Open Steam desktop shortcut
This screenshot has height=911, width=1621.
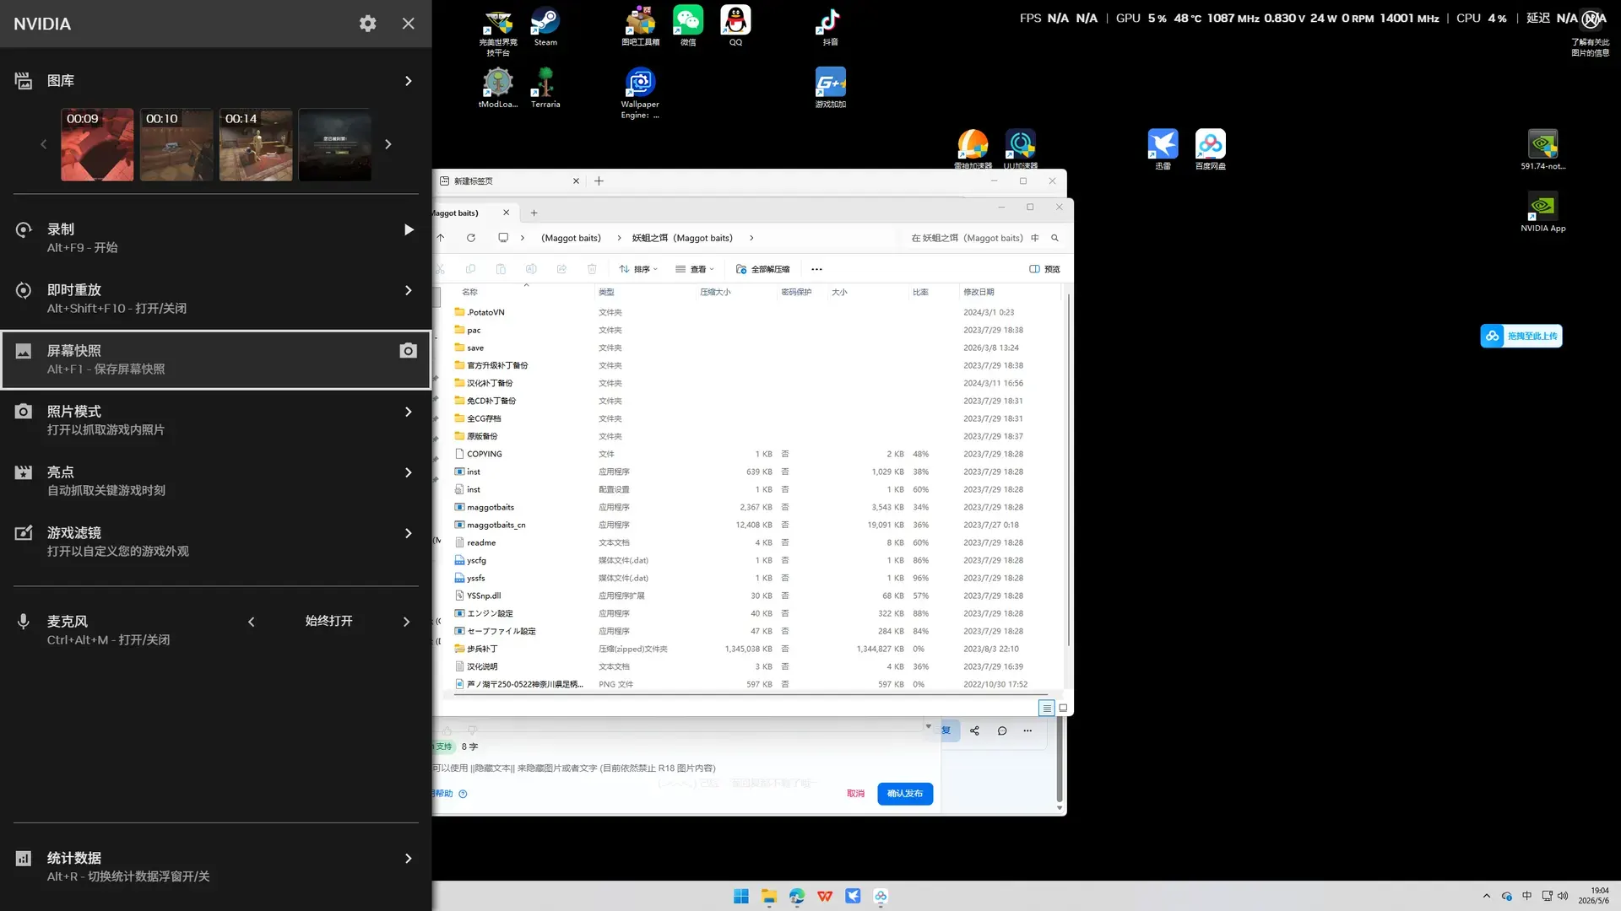pos(545,27)
